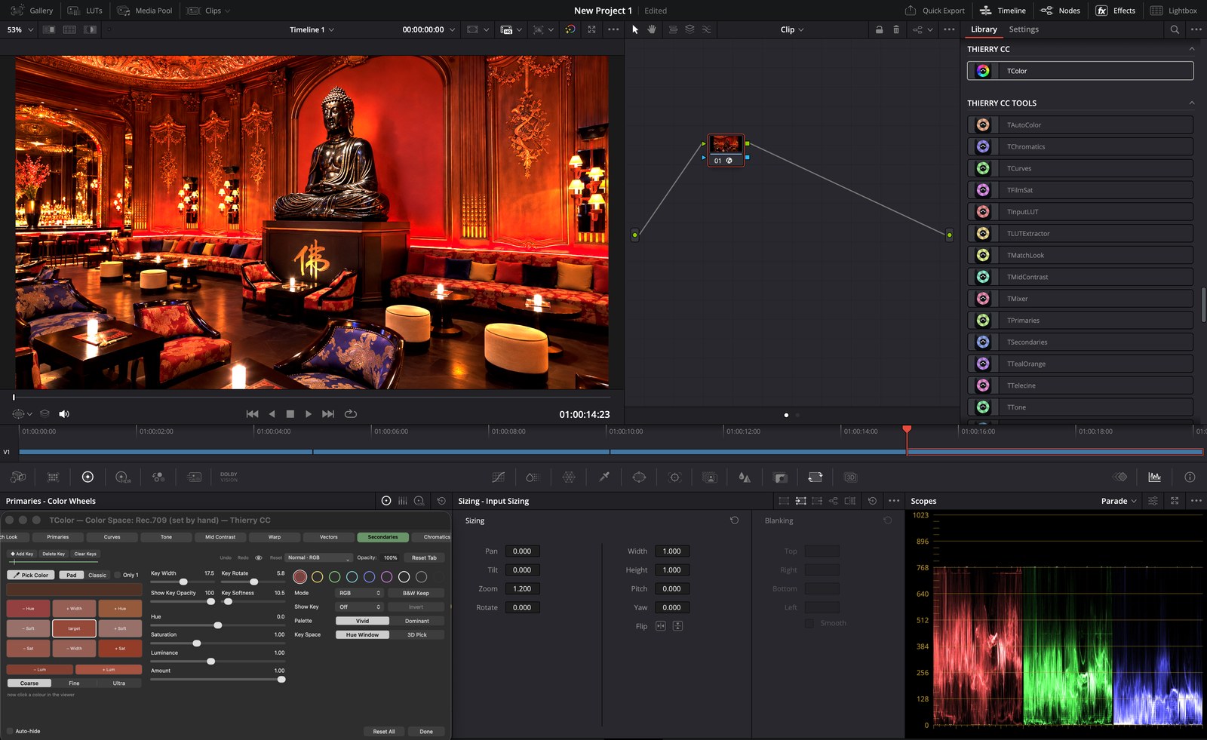The image size is (1207, 740).
Task: Select the TTealOrange effect in the library
Action: (x=1080, y=364)
